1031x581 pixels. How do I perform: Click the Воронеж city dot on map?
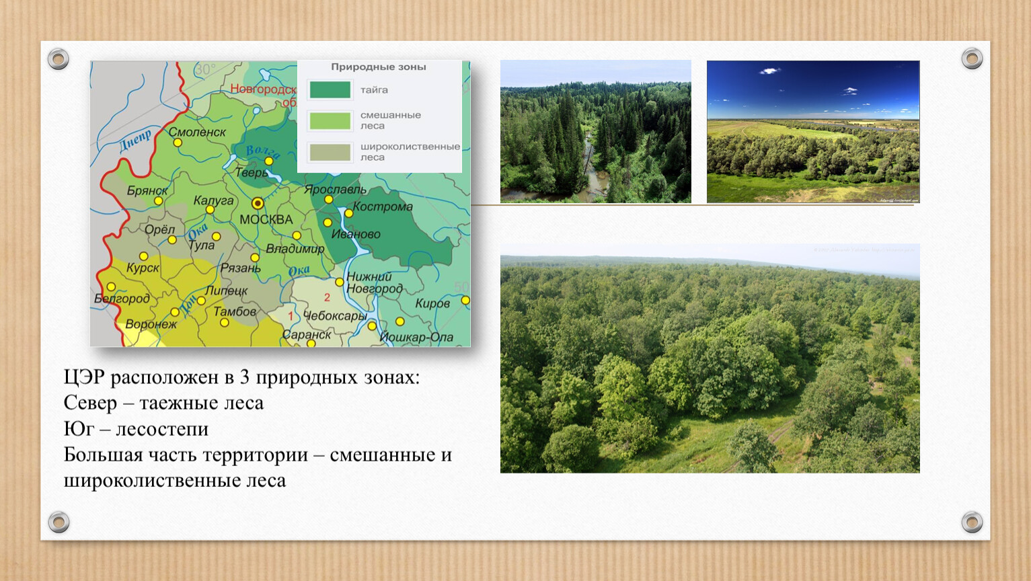click(175, 312)
